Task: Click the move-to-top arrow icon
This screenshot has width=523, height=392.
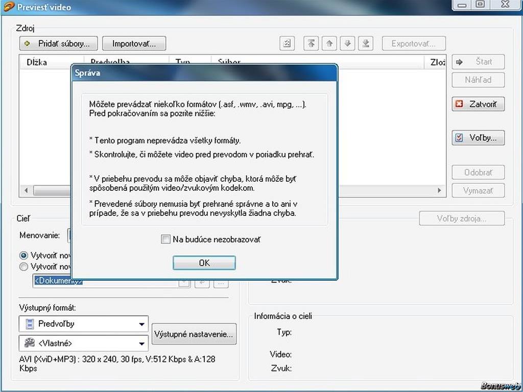Action: (311, 43)
